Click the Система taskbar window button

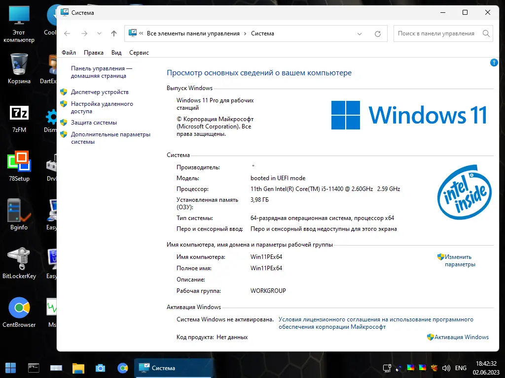click(x=174, y=368)
